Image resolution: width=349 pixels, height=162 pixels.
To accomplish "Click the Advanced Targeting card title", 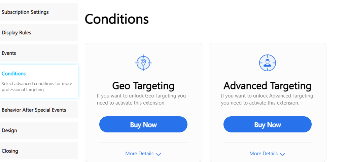I will pos(268,86).
